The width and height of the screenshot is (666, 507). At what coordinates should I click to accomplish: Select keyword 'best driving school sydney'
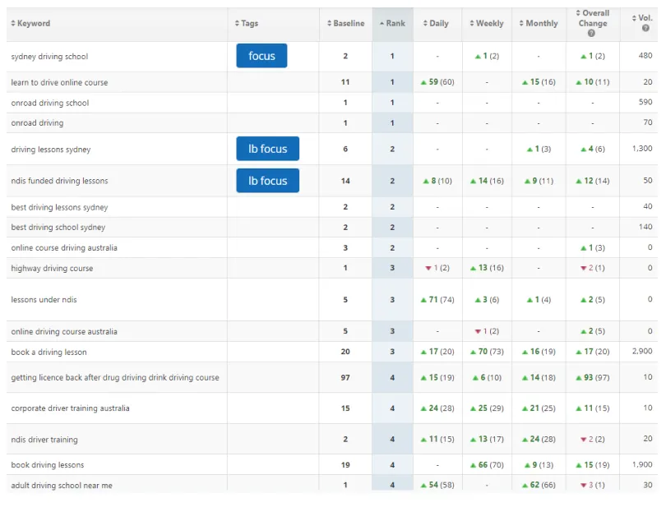click(x=58, y=227)
